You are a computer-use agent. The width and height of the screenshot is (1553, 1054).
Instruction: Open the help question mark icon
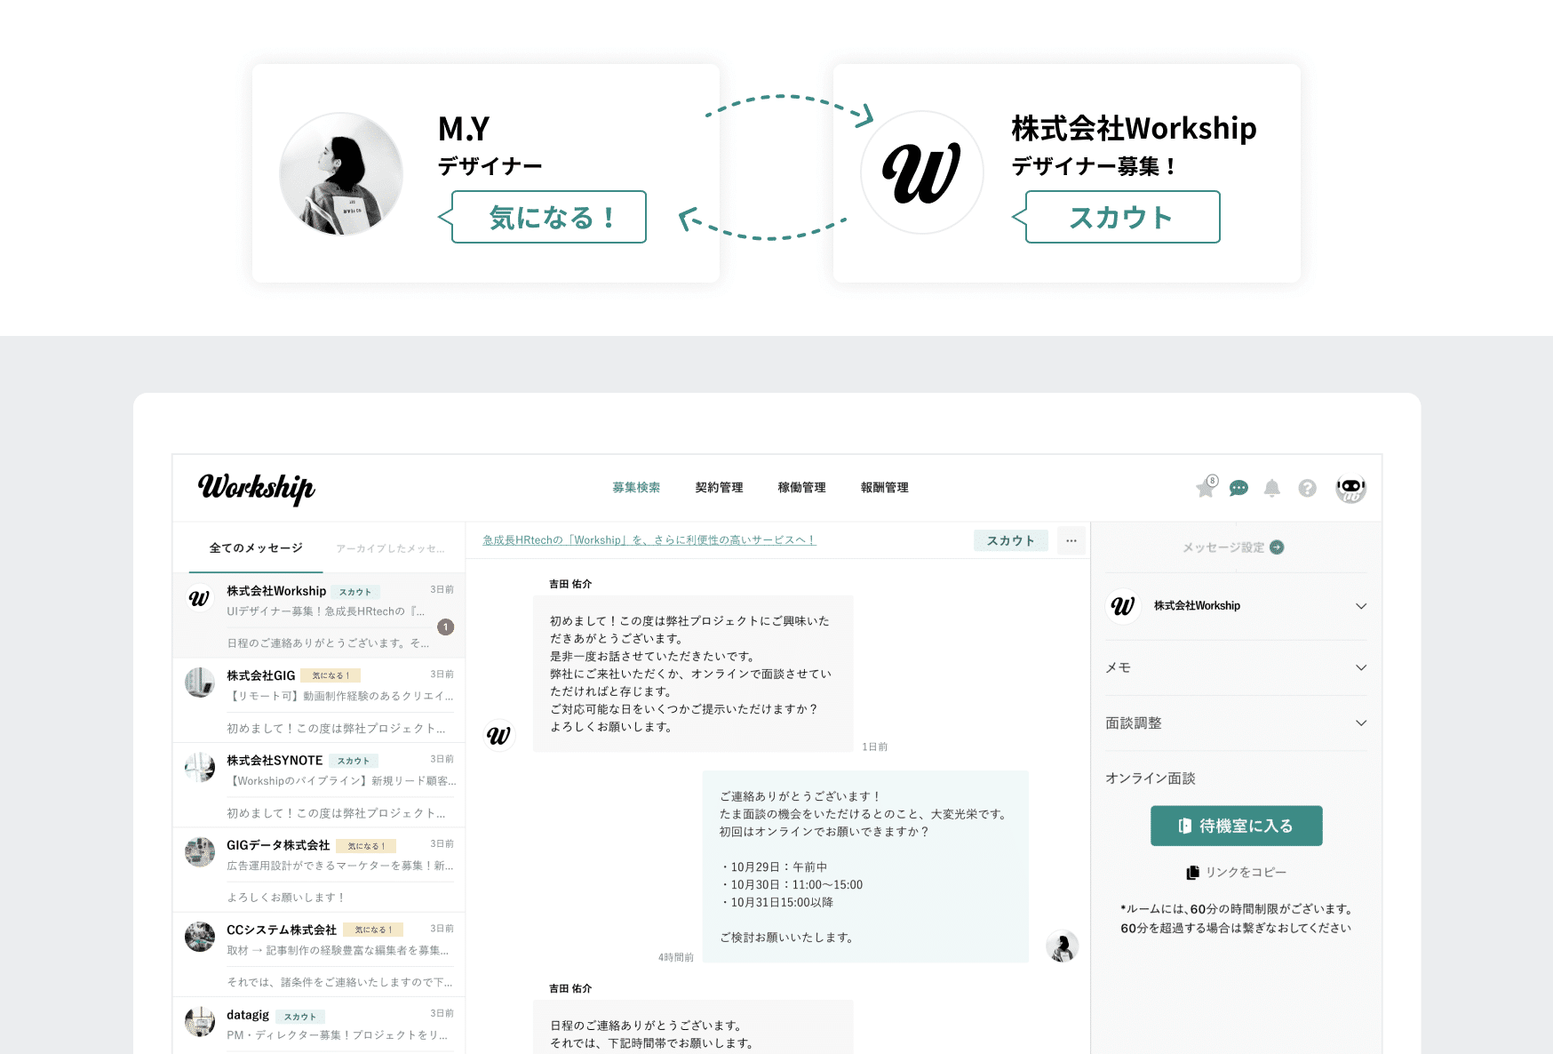[x=1307, y=488]
